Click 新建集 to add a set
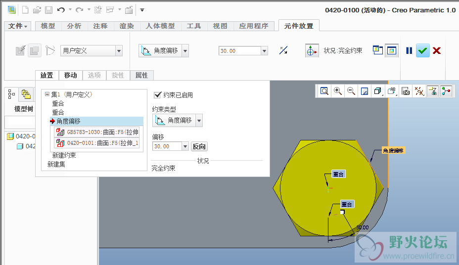Viewport: 459px width, 265px height. (56, 164)
